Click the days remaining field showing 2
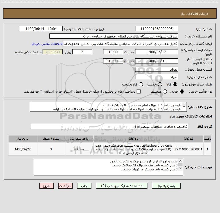Image resolution: width=220 pixels, height=213 pixels. [x=82, y=52]
